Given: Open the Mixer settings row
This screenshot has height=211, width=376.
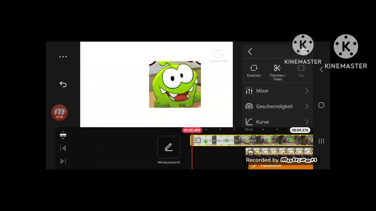Looking at the screenshot, I should click(278, 91).
